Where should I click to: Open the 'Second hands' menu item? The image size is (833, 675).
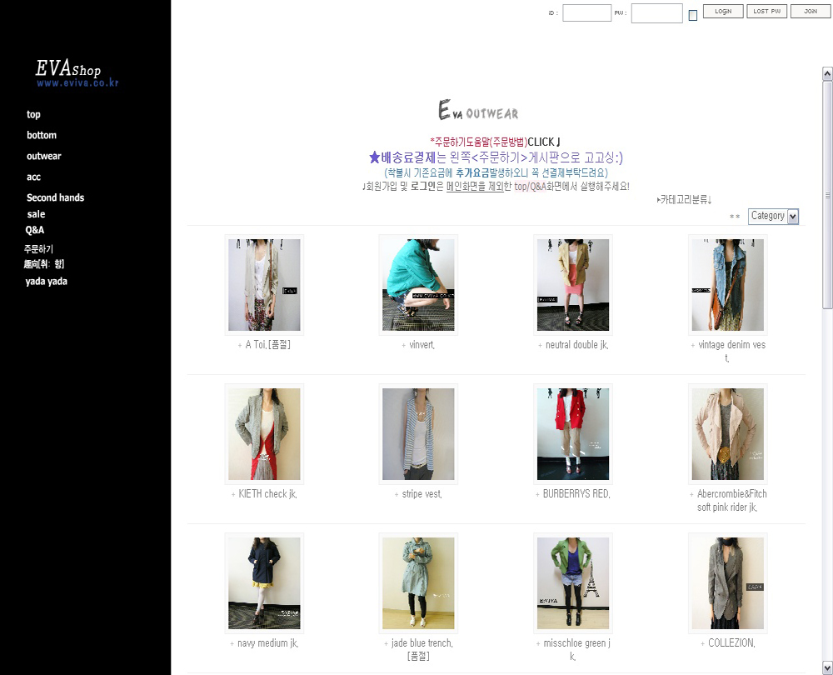click(x=55, y=198)
